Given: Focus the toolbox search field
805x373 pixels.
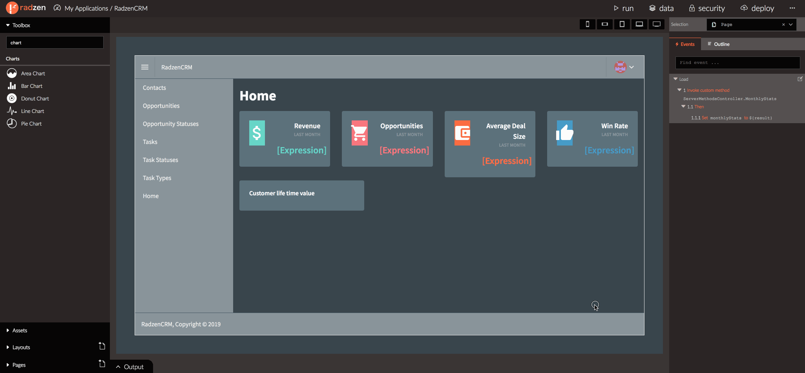Looking at the screenshot, I should click(55, 42).
